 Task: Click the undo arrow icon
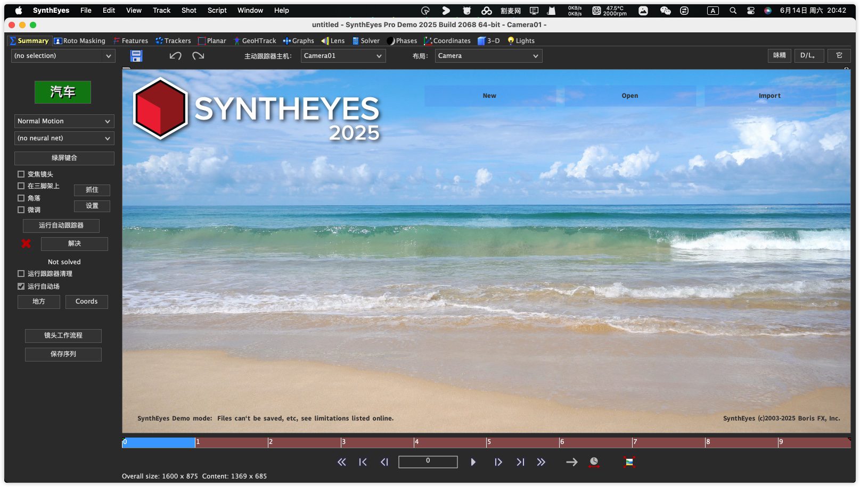pos(175,56)
